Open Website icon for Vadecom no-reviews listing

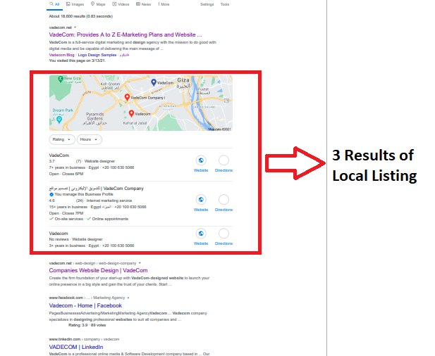(x=201, y=234)
